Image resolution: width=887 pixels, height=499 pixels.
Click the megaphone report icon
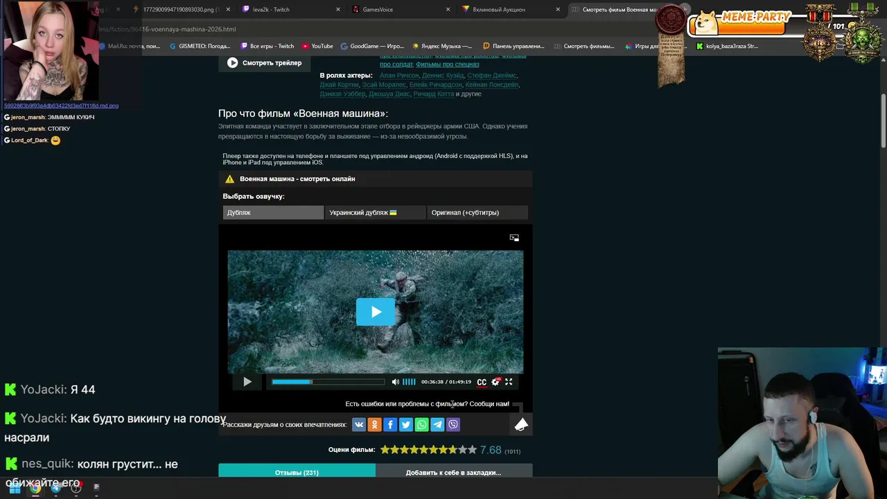521,425
